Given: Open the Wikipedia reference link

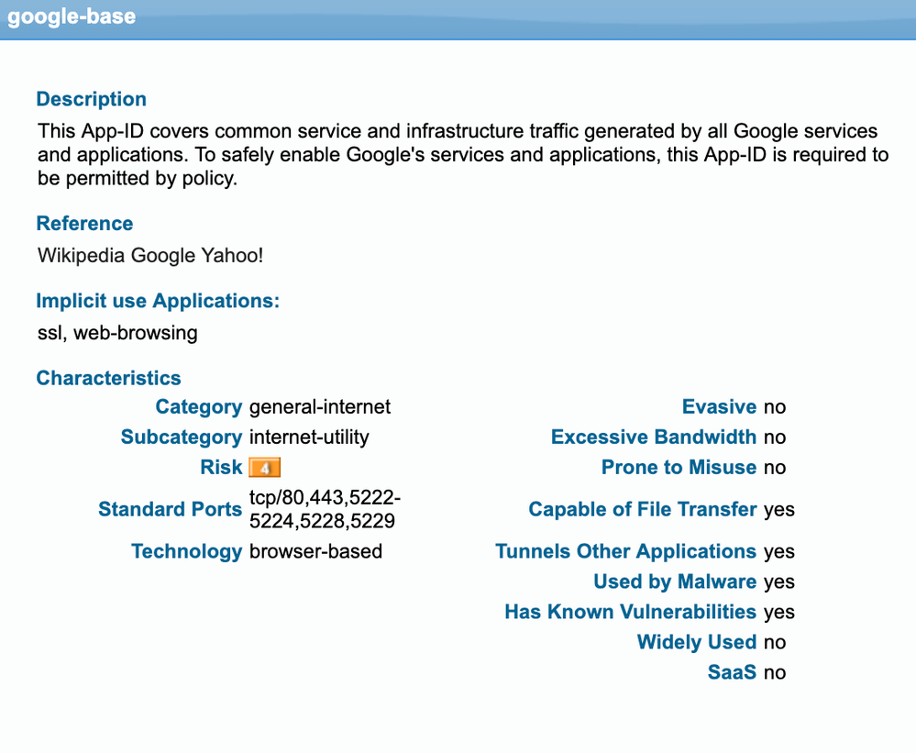Looking at the screenshot, I should [x=82, y=255].
